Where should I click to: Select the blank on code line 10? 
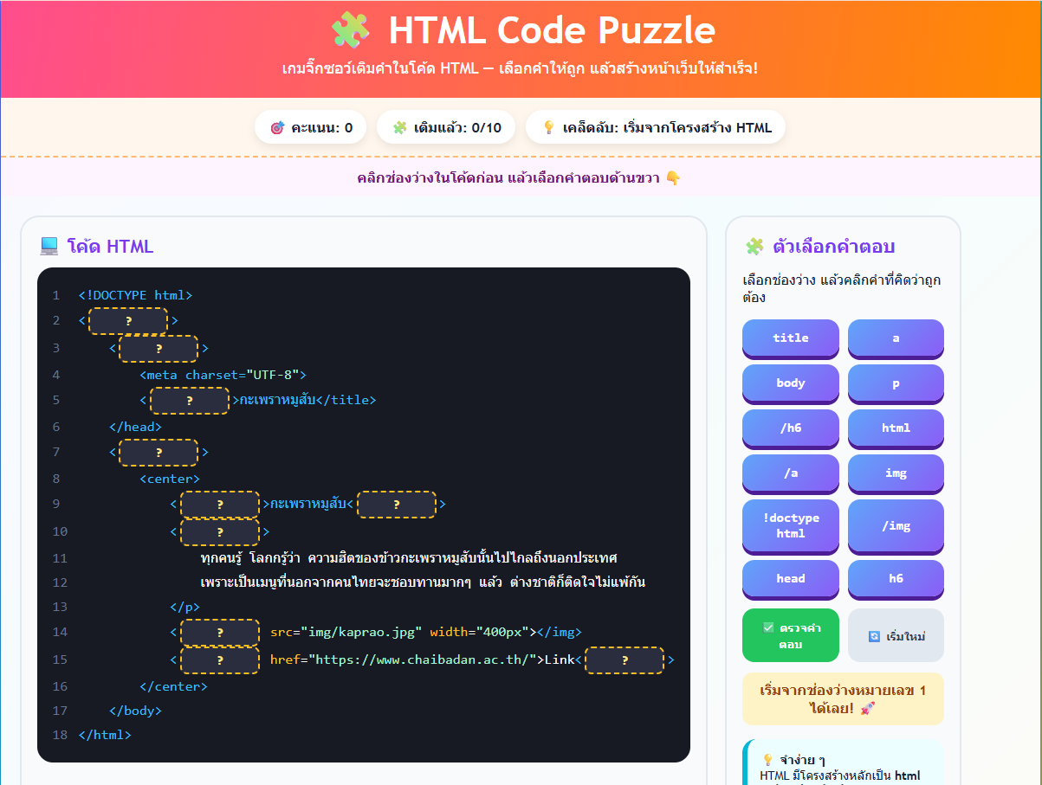point(220,532)
